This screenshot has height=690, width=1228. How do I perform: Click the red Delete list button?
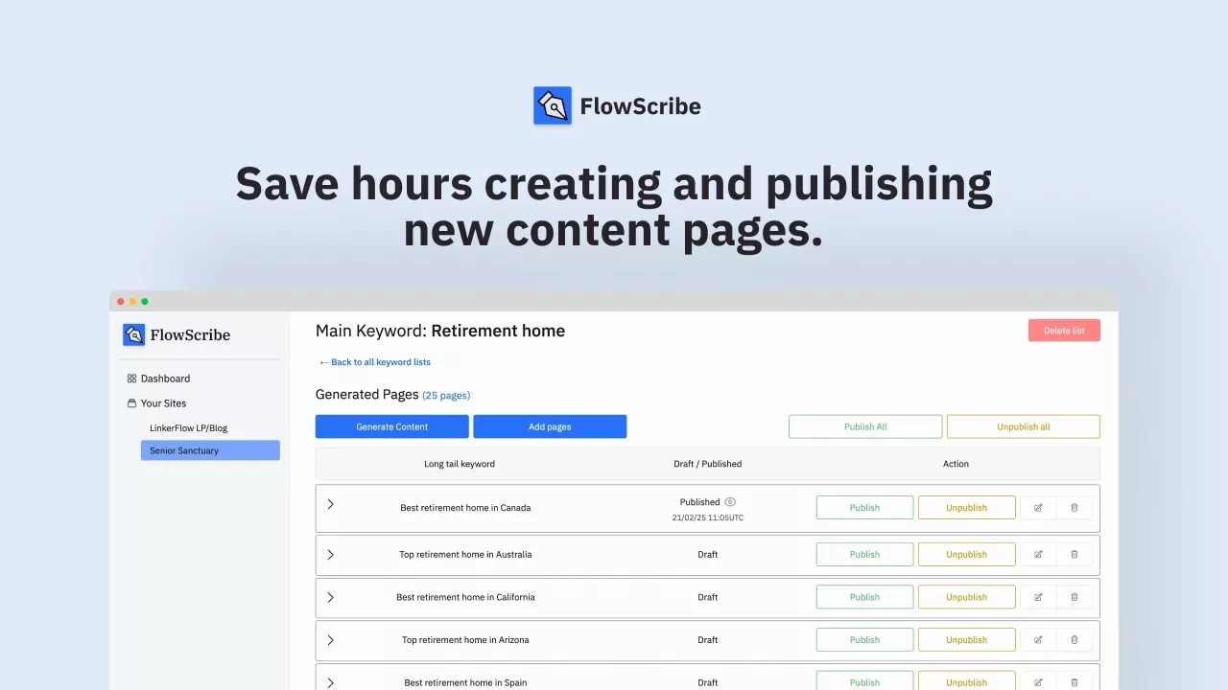pos(1063,331)
